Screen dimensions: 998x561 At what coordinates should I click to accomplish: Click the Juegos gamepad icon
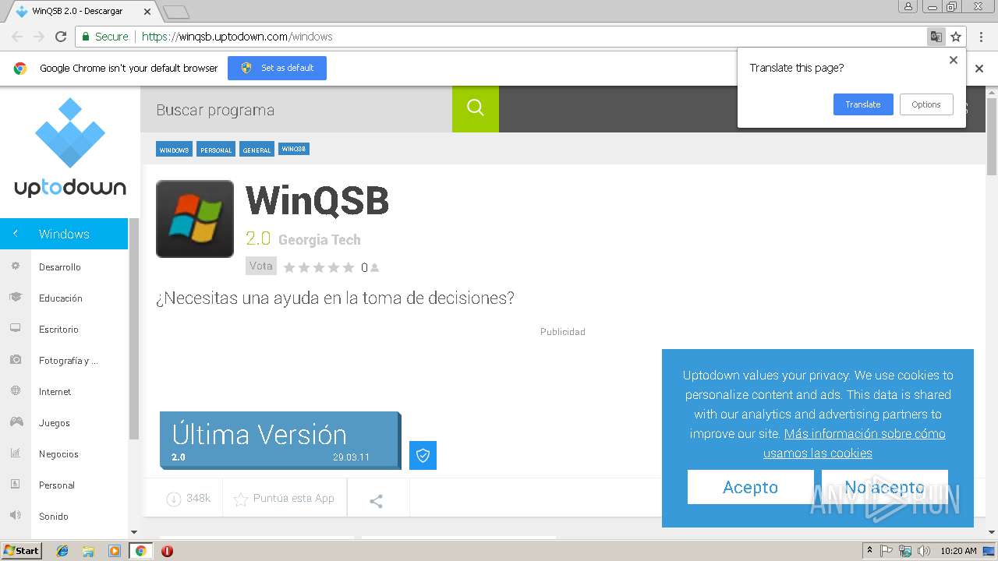(x=16, y=422)
